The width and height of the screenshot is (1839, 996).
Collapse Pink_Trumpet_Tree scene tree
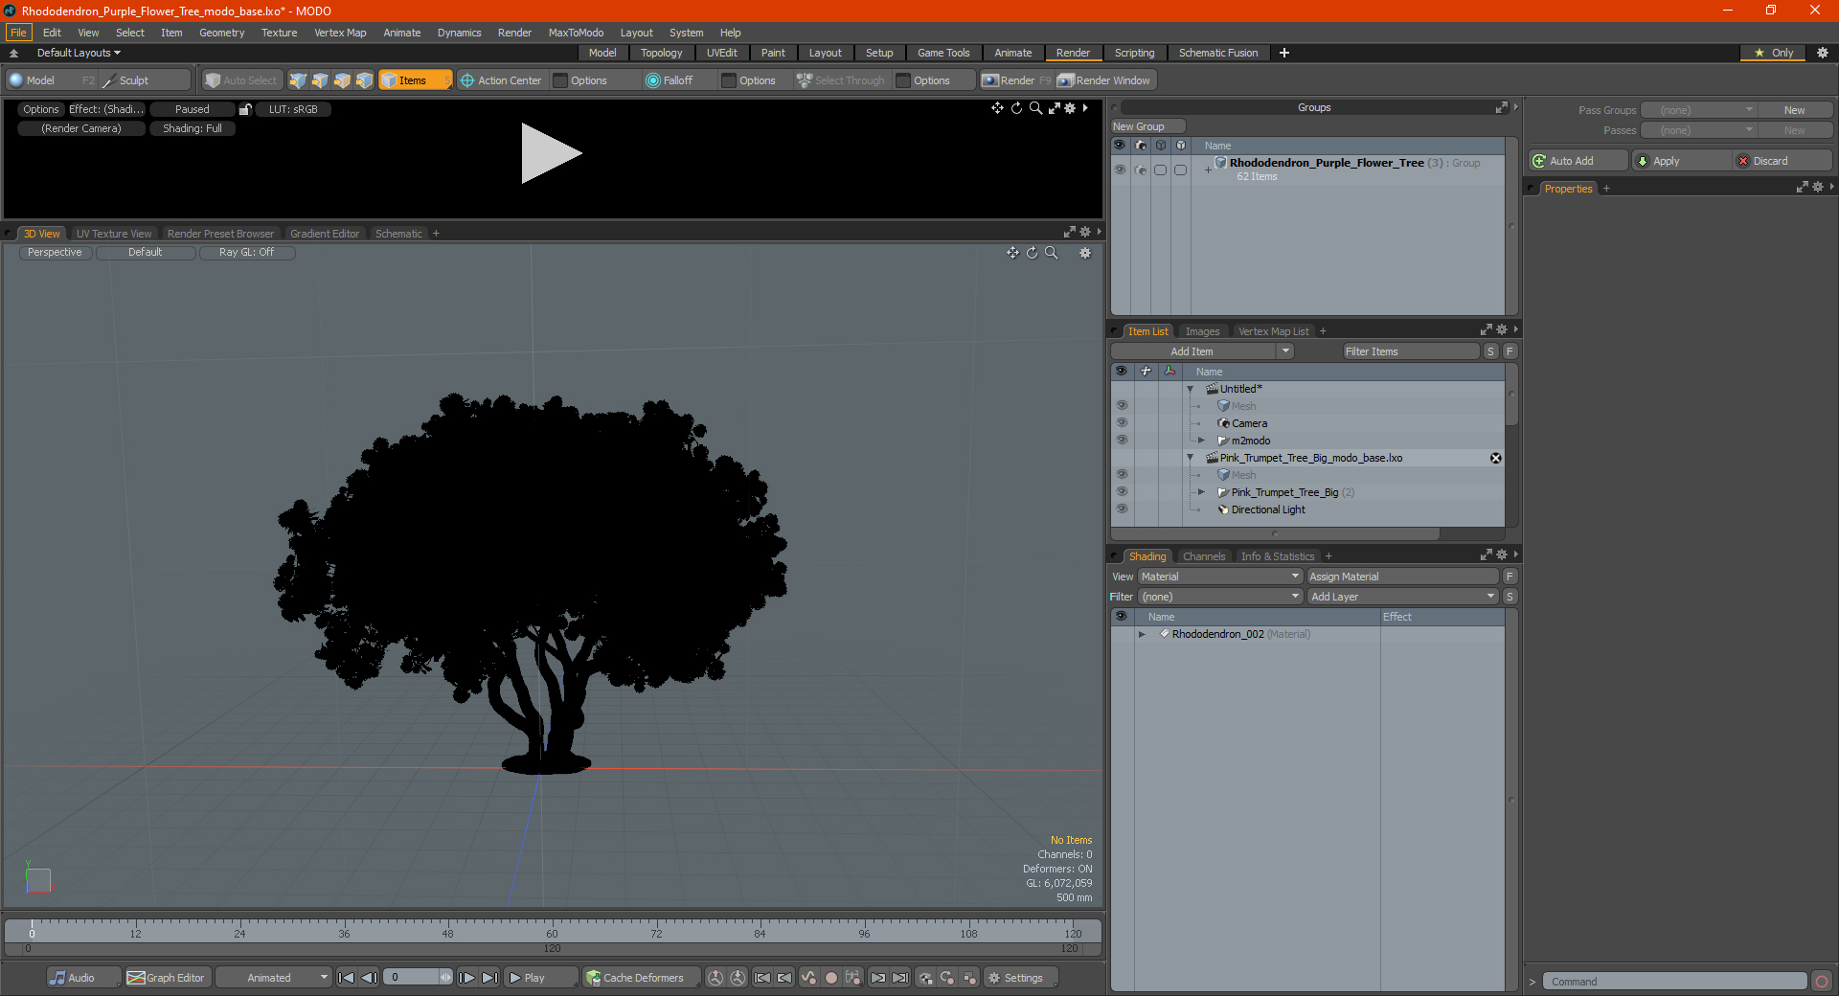[1191, 458]
